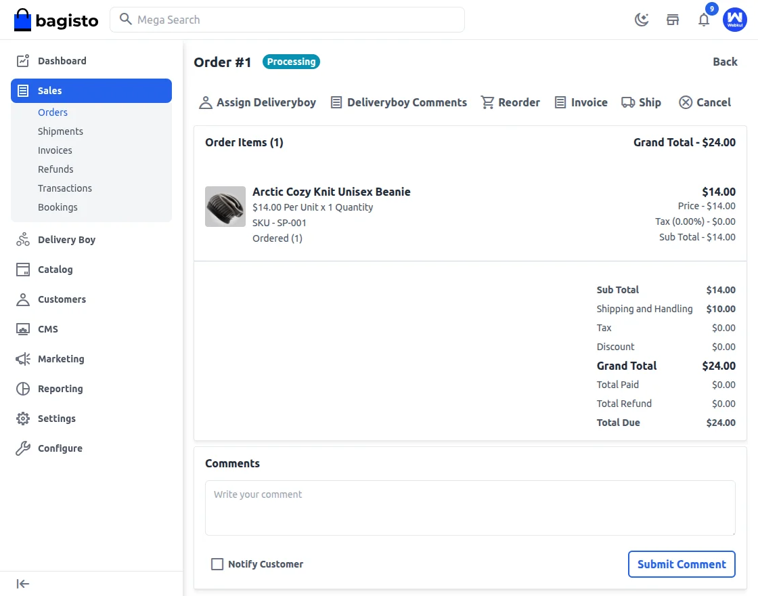Collapse the sidebar menu
The height and width of the screenshot is (596, 758).
click(23, 584)
